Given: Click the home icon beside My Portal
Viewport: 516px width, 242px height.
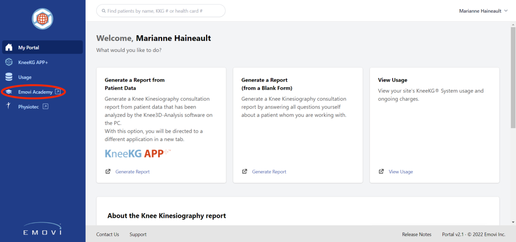Looking at the screenshot, I should pyautogui.click(x=9, y=47).
